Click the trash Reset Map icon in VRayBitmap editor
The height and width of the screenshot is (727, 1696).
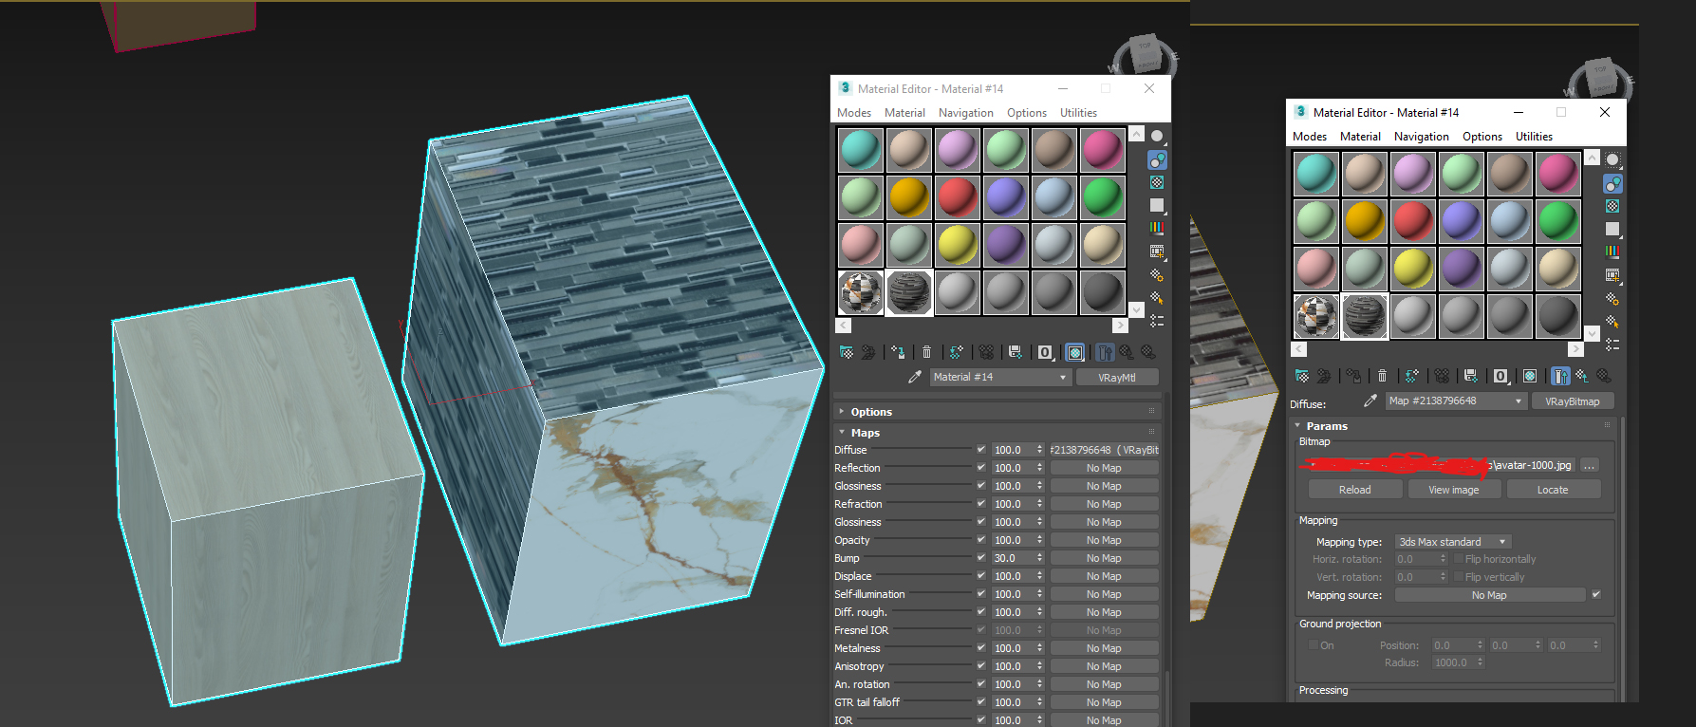click(x=1382, y=376)
